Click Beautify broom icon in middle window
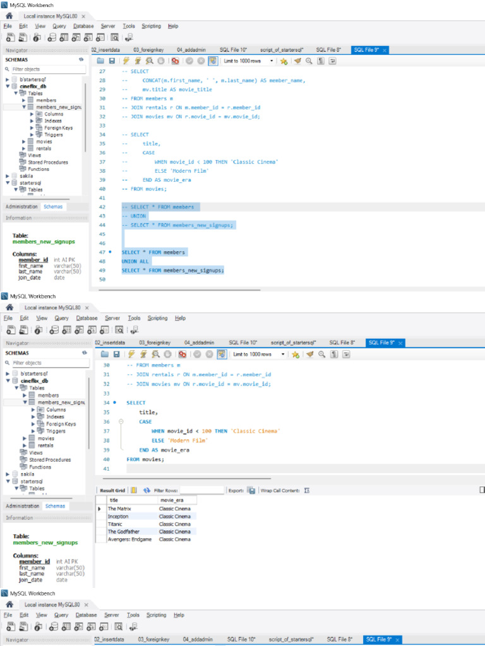The height and width of the screenshot is (646, 485). [309, 355]
